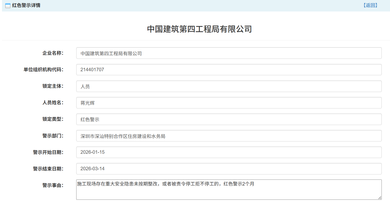Image resolution: width=390 pixels, height=221 pixels.
Task: Click the 警示开始日期 label
Action: click(48, 152)
